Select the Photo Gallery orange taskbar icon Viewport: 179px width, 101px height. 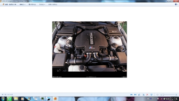point(55,99)
